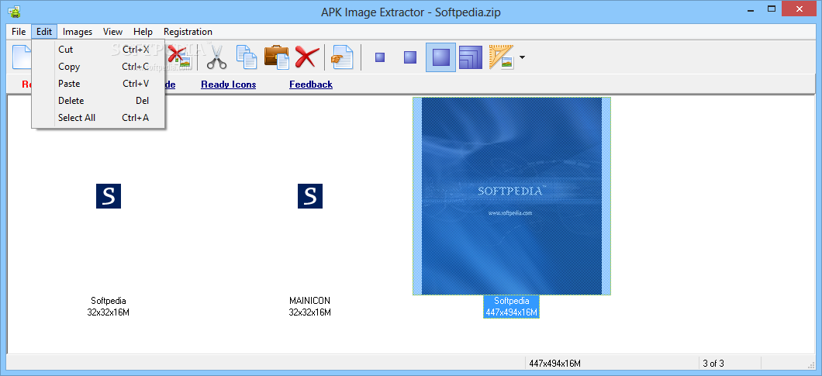Viewport: 822px width, 376px height.
Task: Set smallest thumbnail size square
Action: coord(380,57)
